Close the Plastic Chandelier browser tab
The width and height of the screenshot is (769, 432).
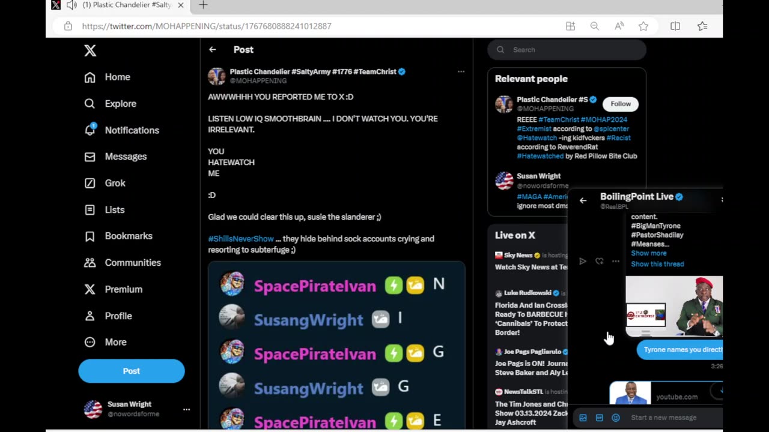[x=180, y=5]
